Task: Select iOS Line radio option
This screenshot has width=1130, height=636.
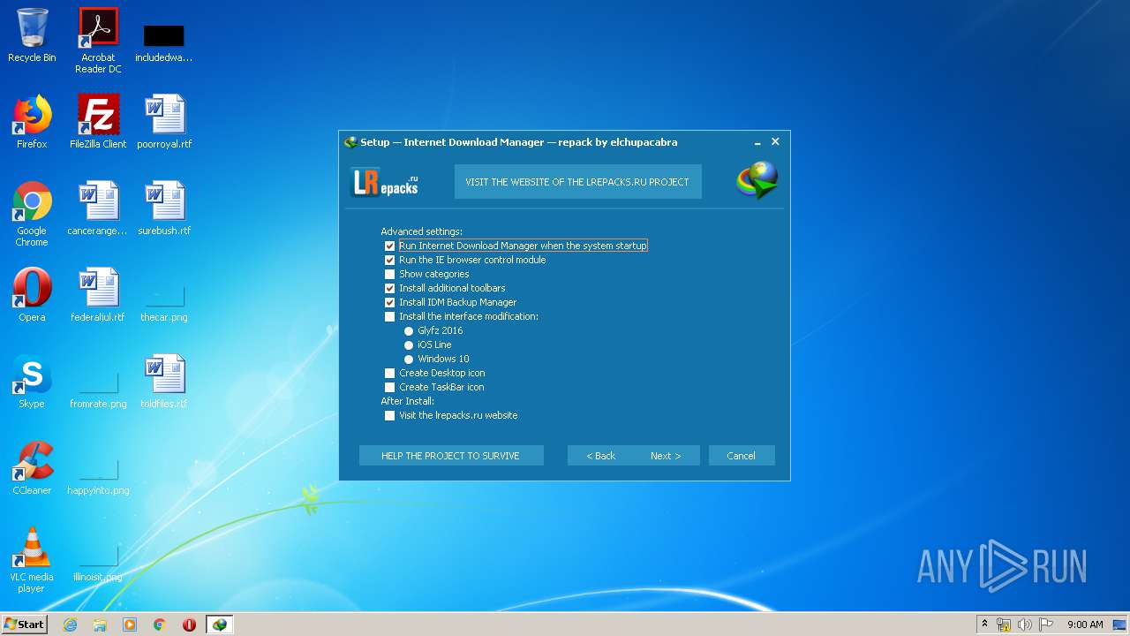Action: pyautogui.click(x=409, y=344)
